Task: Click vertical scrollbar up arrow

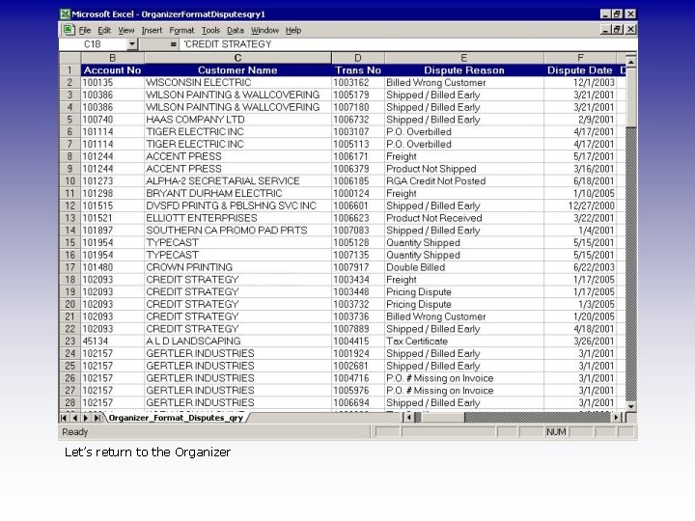Action: (630, 62)
